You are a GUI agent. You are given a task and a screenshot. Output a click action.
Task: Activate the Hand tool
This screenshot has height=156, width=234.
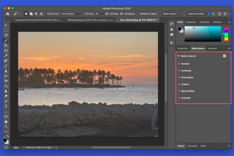pyautogui.click(x=6, y=122)
